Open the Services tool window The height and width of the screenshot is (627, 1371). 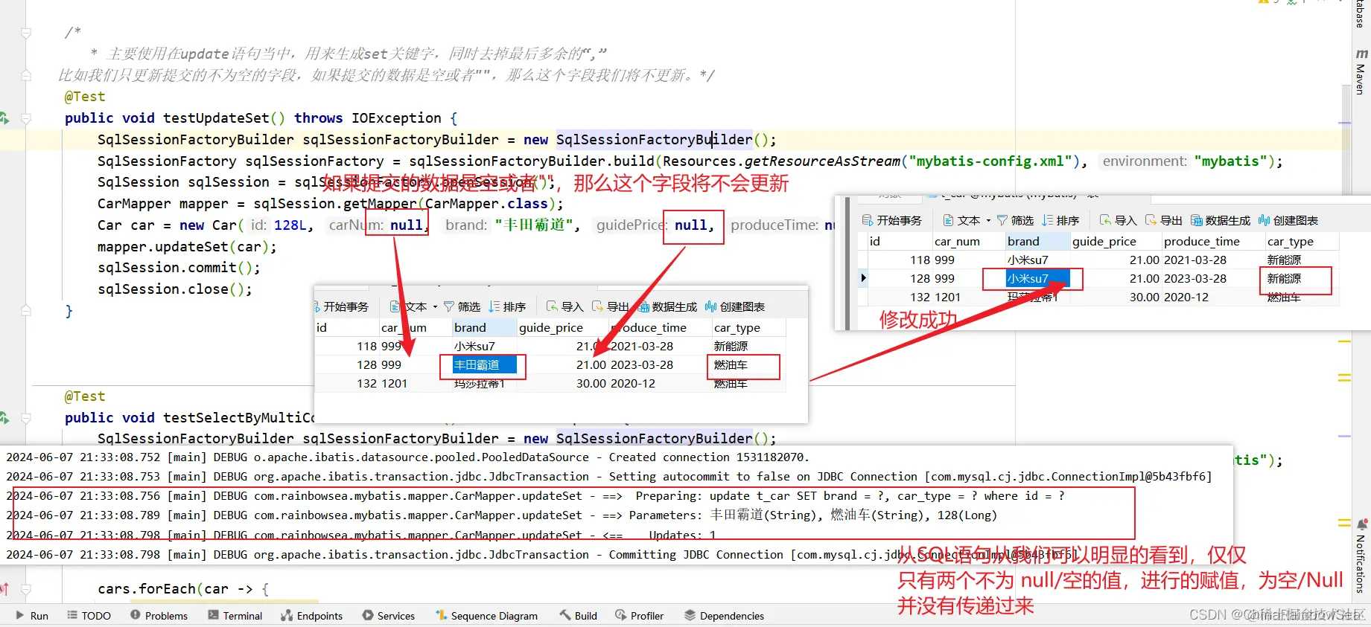pyautogui.click(x=388, y=616)
